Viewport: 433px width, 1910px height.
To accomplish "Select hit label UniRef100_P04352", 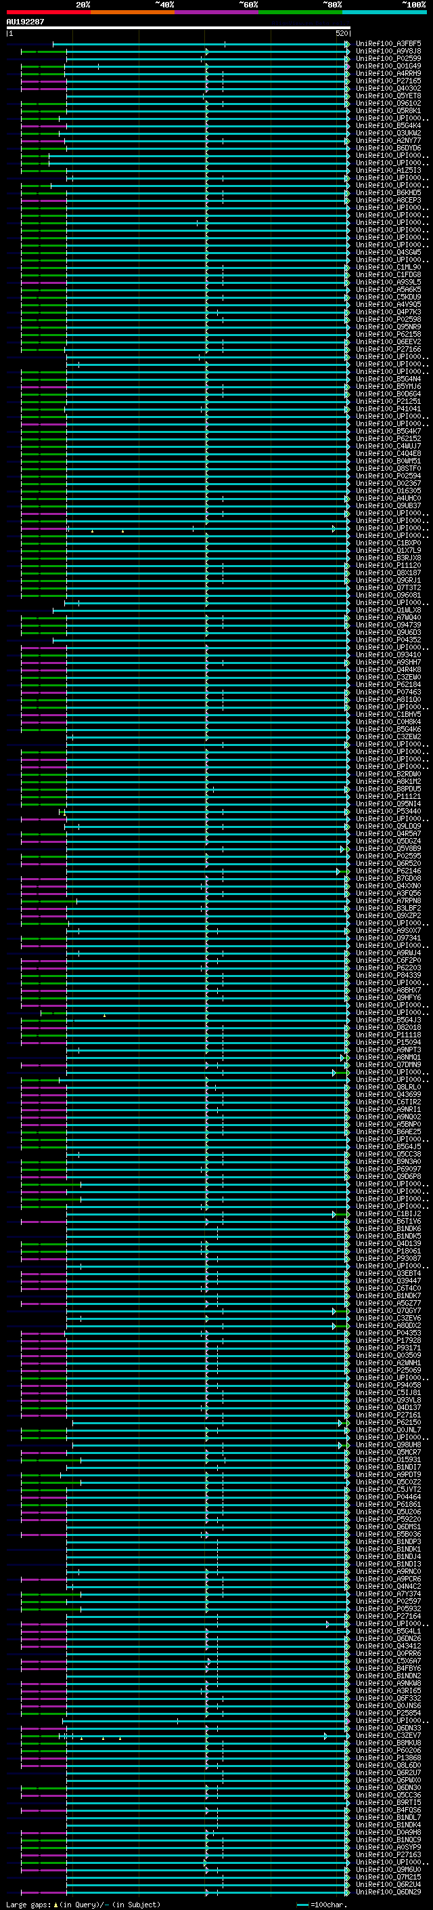I will pyautogui.click(x=388, y=640).
